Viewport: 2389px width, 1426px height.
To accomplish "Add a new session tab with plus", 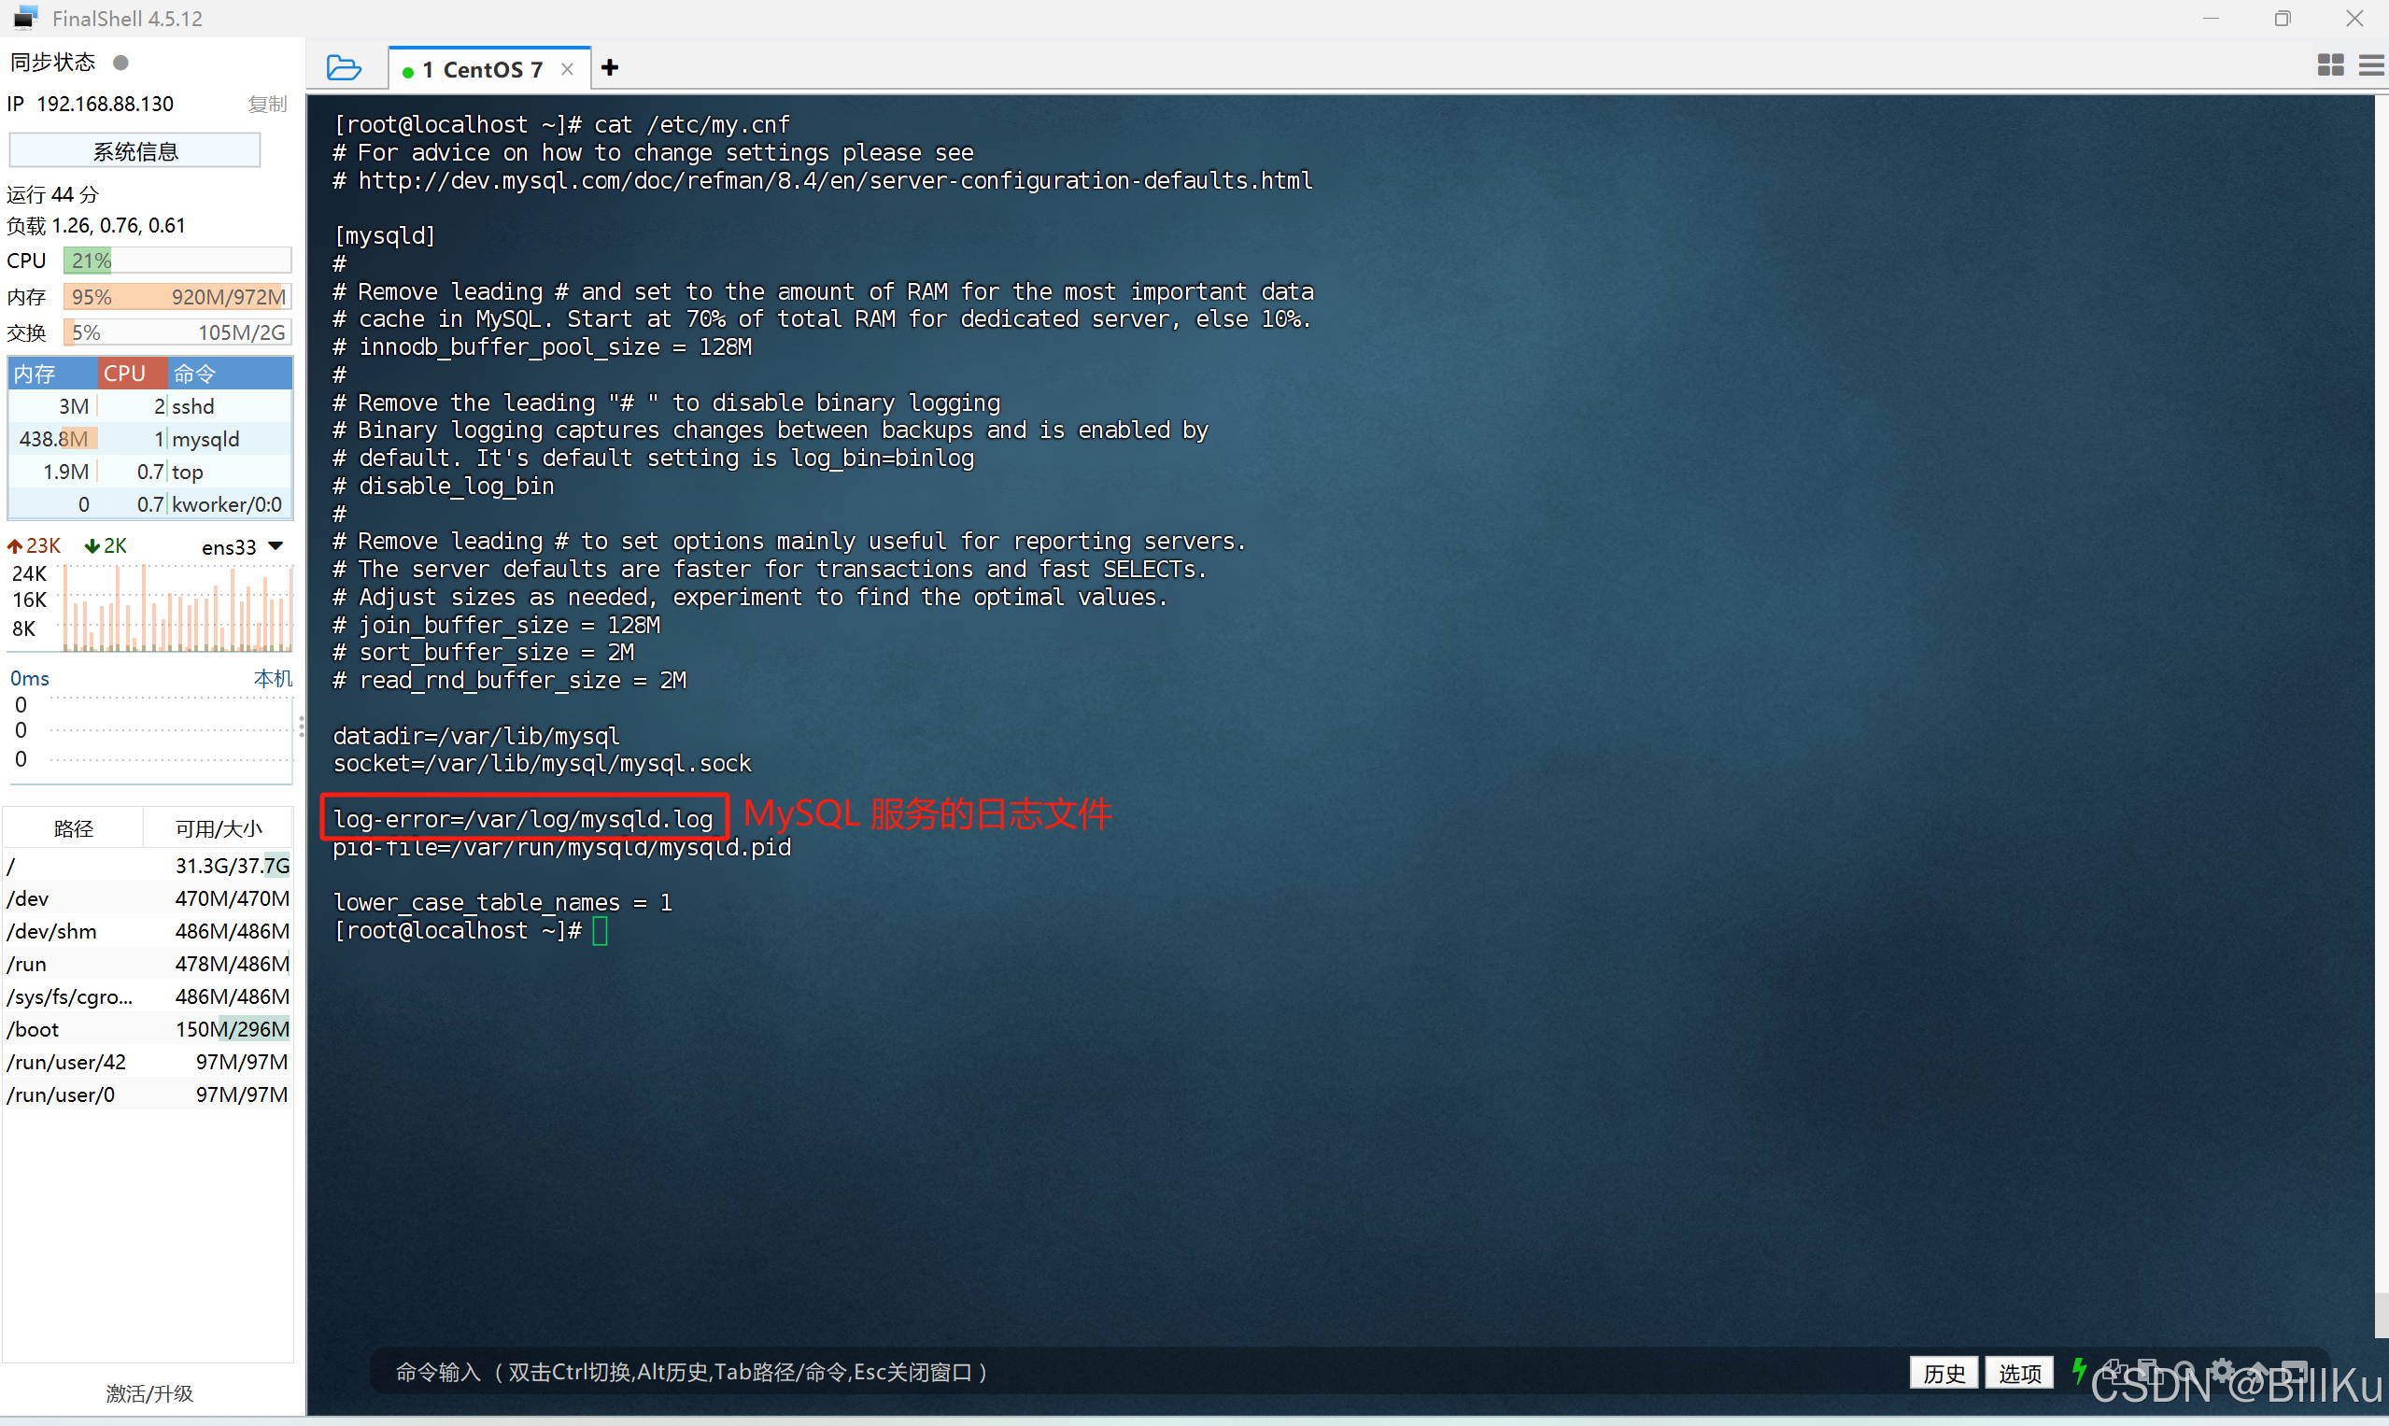I will (x=609, y=68).
